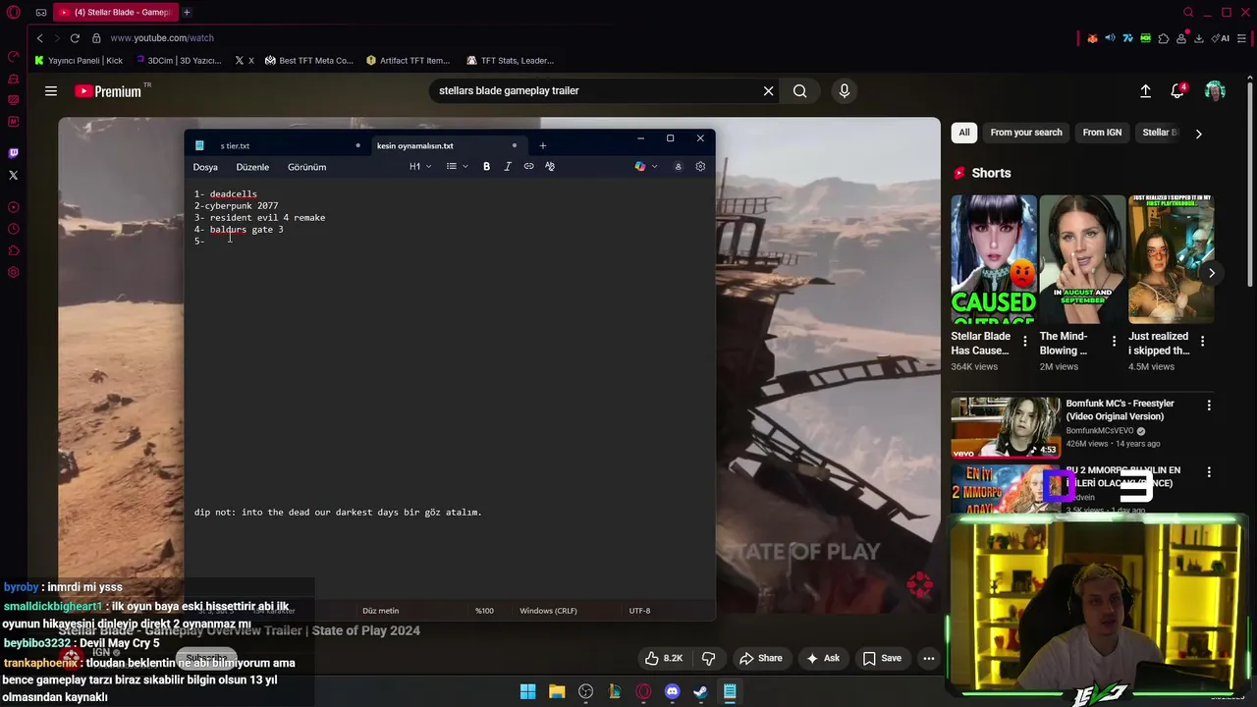
Task: Open Windows Start menu
Action: 527,692
